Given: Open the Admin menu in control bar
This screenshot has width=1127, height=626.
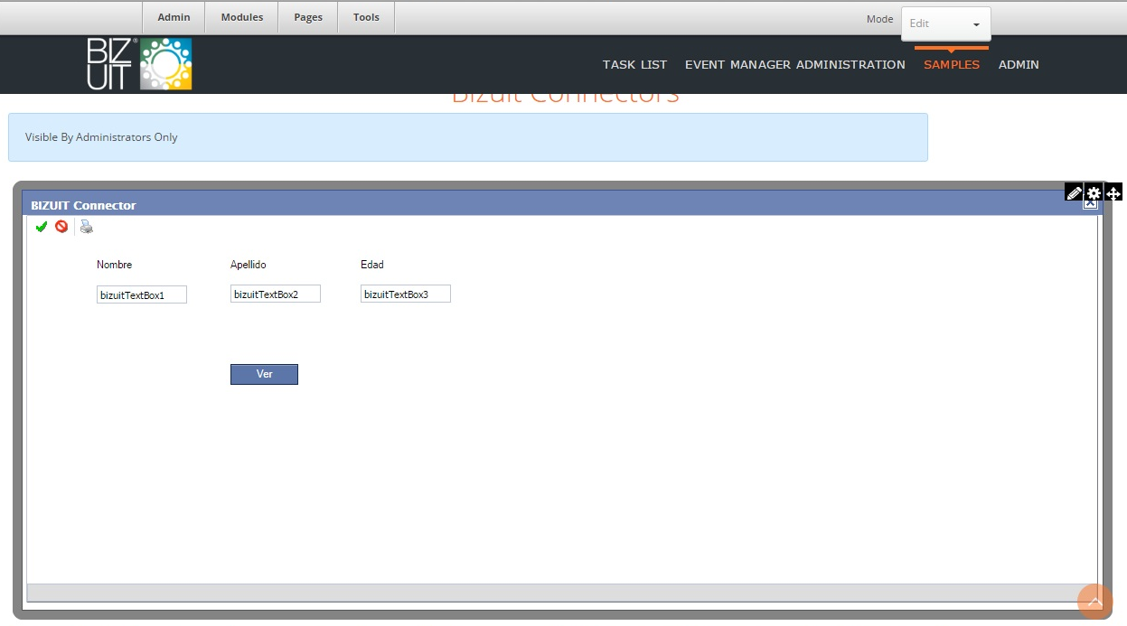Looking at the screenshot, I should click(x=174, y=17).
